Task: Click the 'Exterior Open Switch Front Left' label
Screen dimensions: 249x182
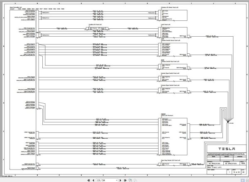Action: 170,85
